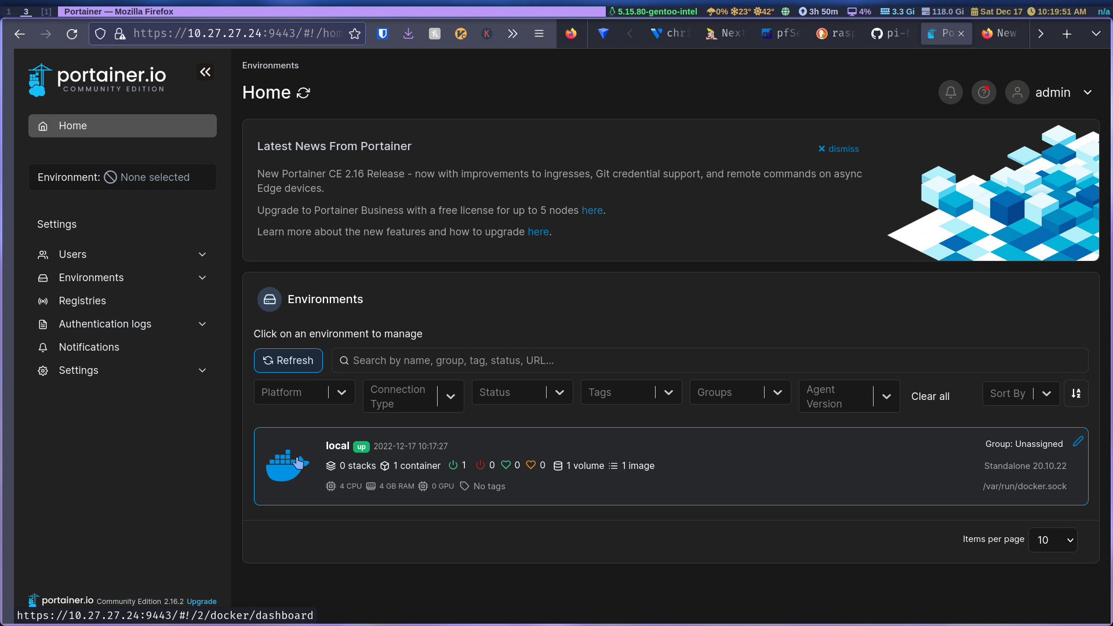Click the 'Standalone 20.10.22' text

click(x=1025, y=466)
